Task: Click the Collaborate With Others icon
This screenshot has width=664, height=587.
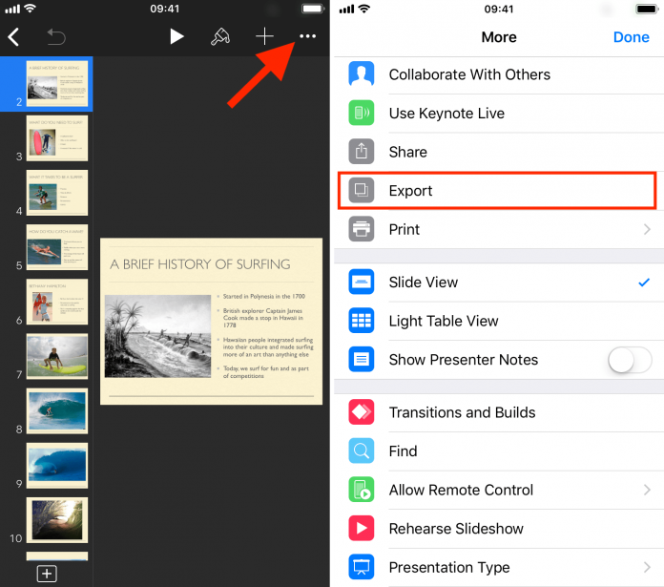Action: click(362, 74)
